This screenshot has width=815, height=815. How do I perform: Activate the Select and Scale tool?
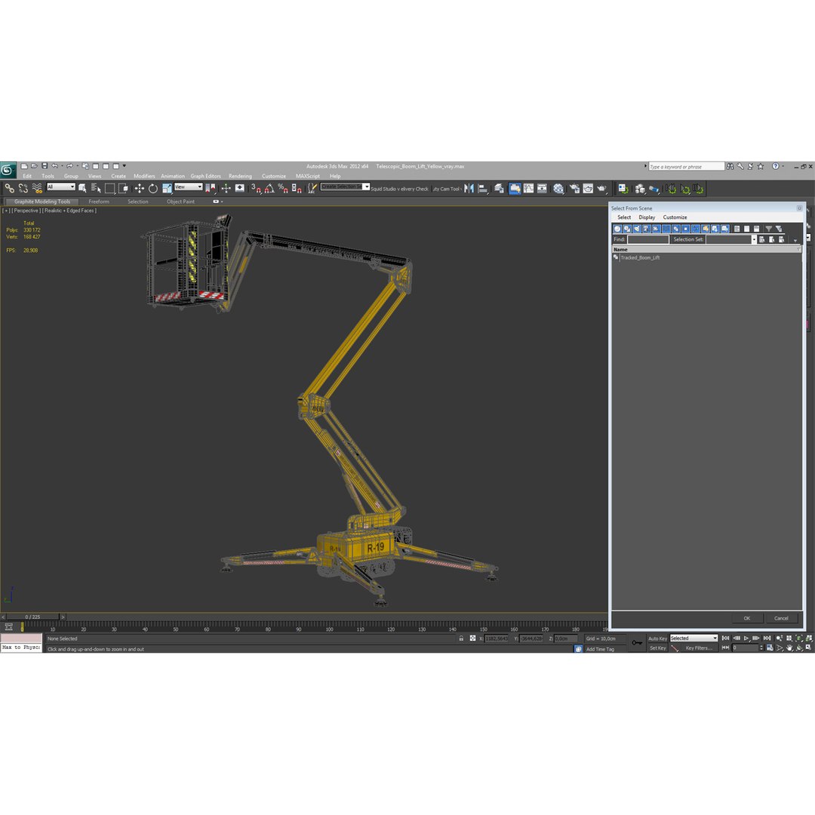pyautogui.click(x=167, y=188)
